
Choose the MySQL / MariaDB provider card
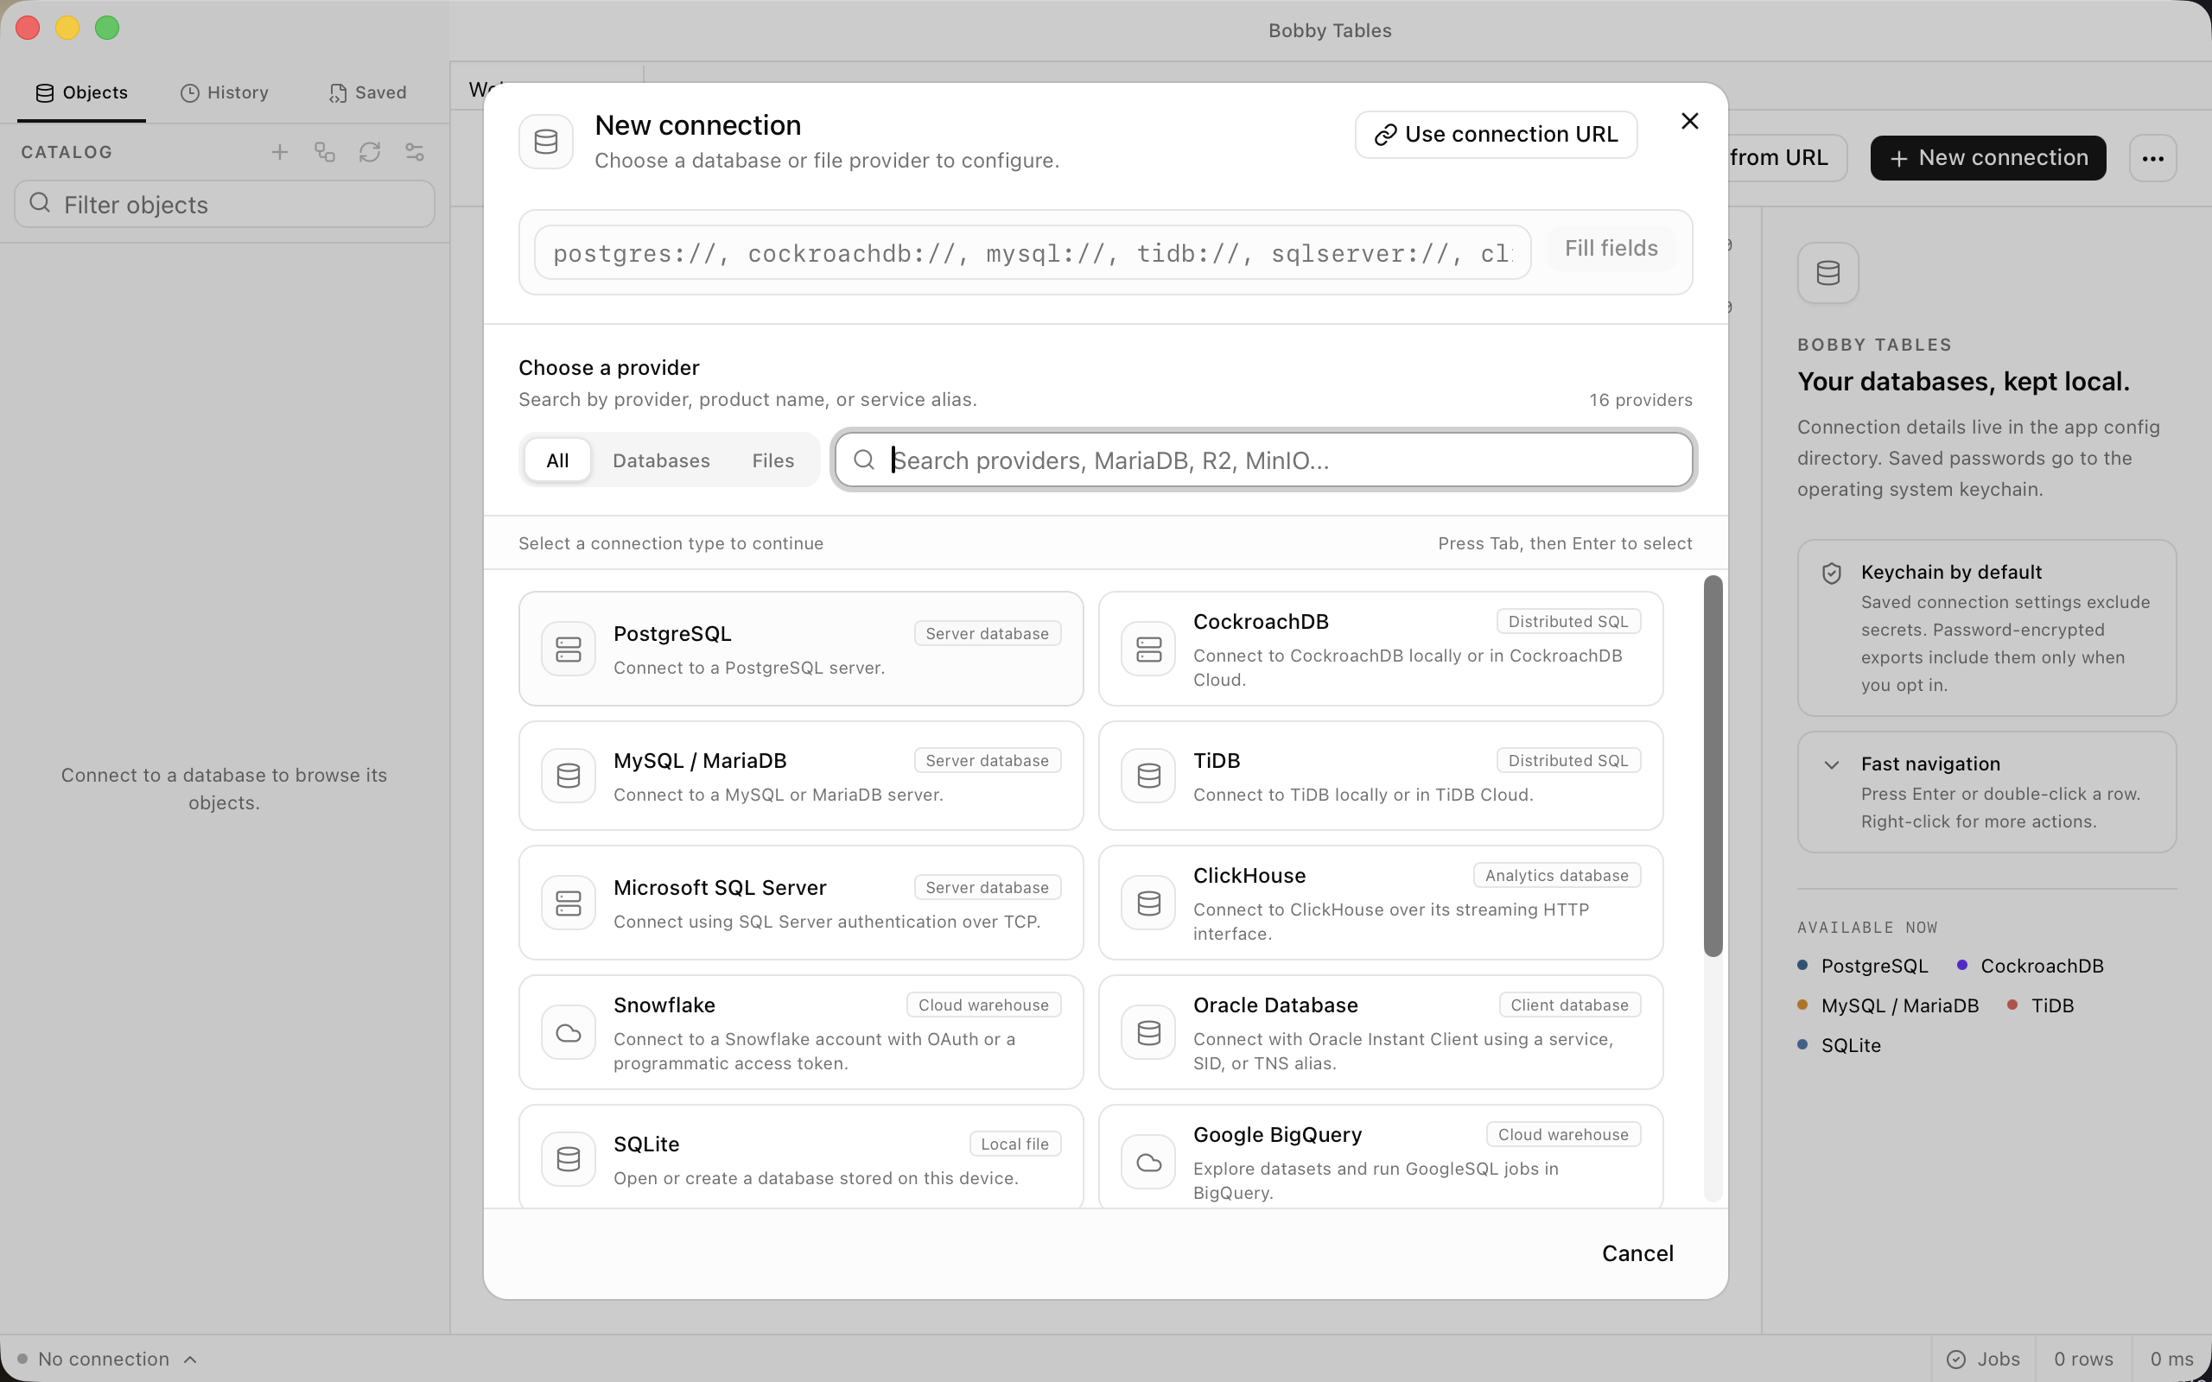(801, 776)
